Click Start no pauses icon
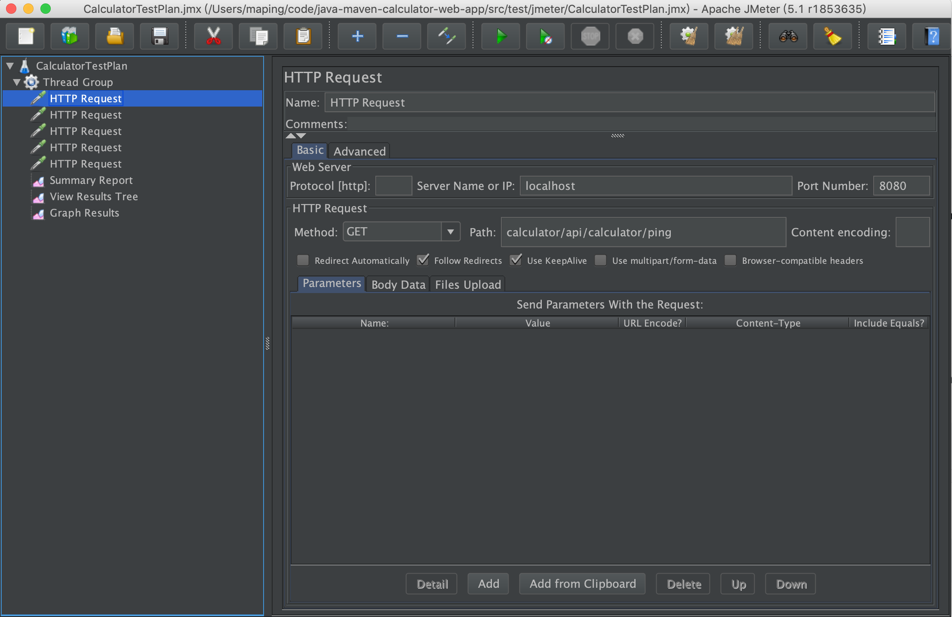The height and width of the screenshot is (617, 952). [545, 37]
